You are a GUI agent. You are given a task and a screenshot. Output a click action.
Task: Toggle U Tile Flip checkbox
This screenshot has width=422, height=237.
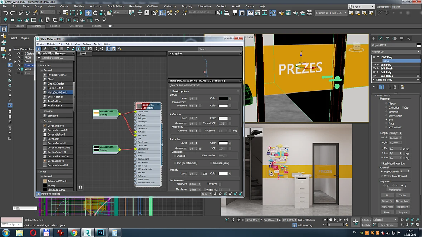pyautogui.click(x=404, y=149)
